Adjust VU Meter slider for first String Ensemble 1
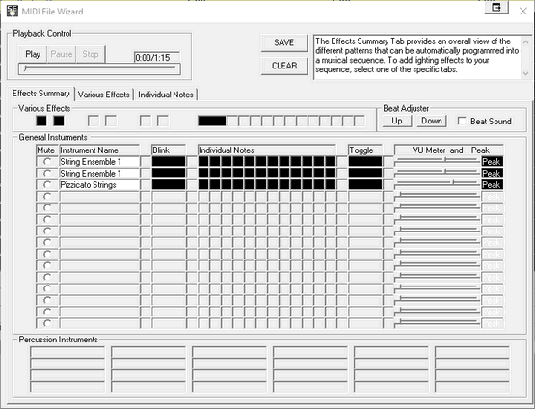The width and height of the screenshot is (535, 409). click(x=437, y=160)
